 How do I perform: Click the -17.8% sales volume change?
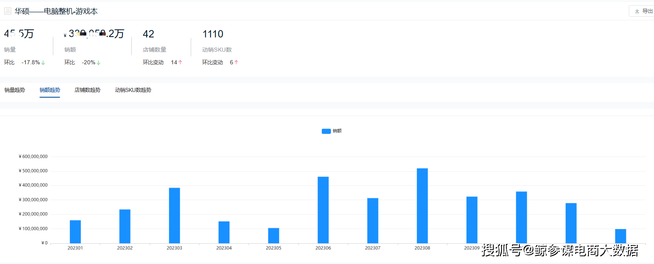click(x=31, y=62)
